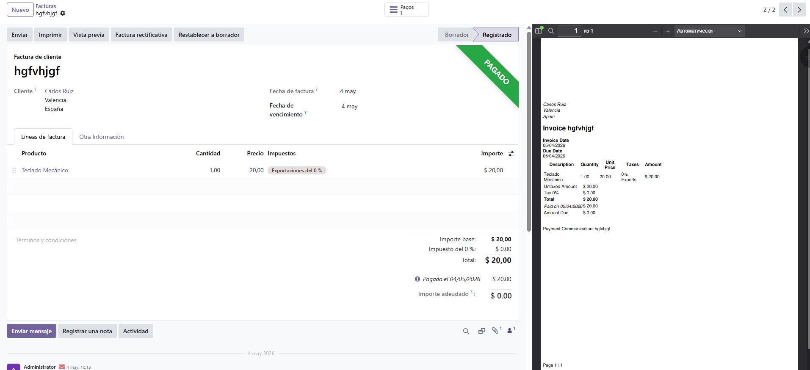Click the PDF page number field

[569, 31]
